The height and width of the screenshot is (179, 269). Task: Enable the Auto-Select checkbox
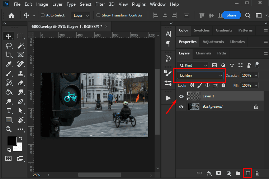pyautogui.click(x=43, y=15)
